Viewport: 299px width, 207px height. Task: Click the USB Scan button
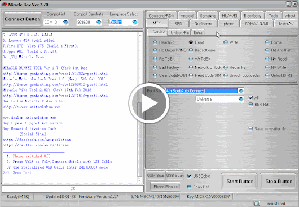coord(175,175)
